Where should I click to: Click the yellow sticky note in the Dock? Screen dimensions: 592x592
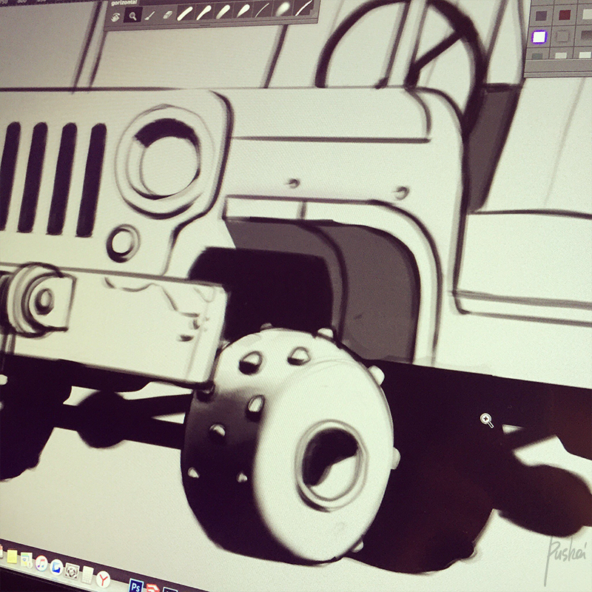coord(12,556)
